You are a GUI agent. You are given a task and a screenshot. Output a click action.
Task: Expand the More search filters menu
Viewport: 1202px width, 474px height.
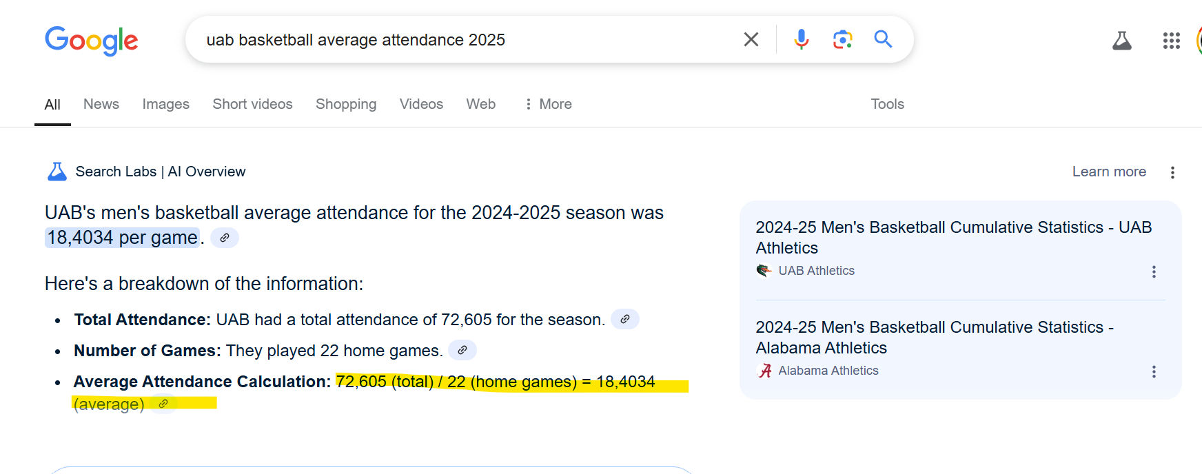click(548, 104)
